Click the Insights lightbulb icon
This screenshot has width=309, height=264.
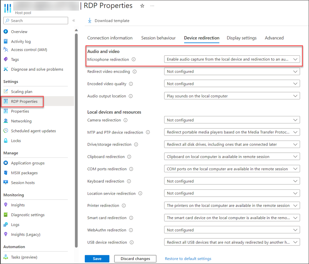click(x=6, y=205)
